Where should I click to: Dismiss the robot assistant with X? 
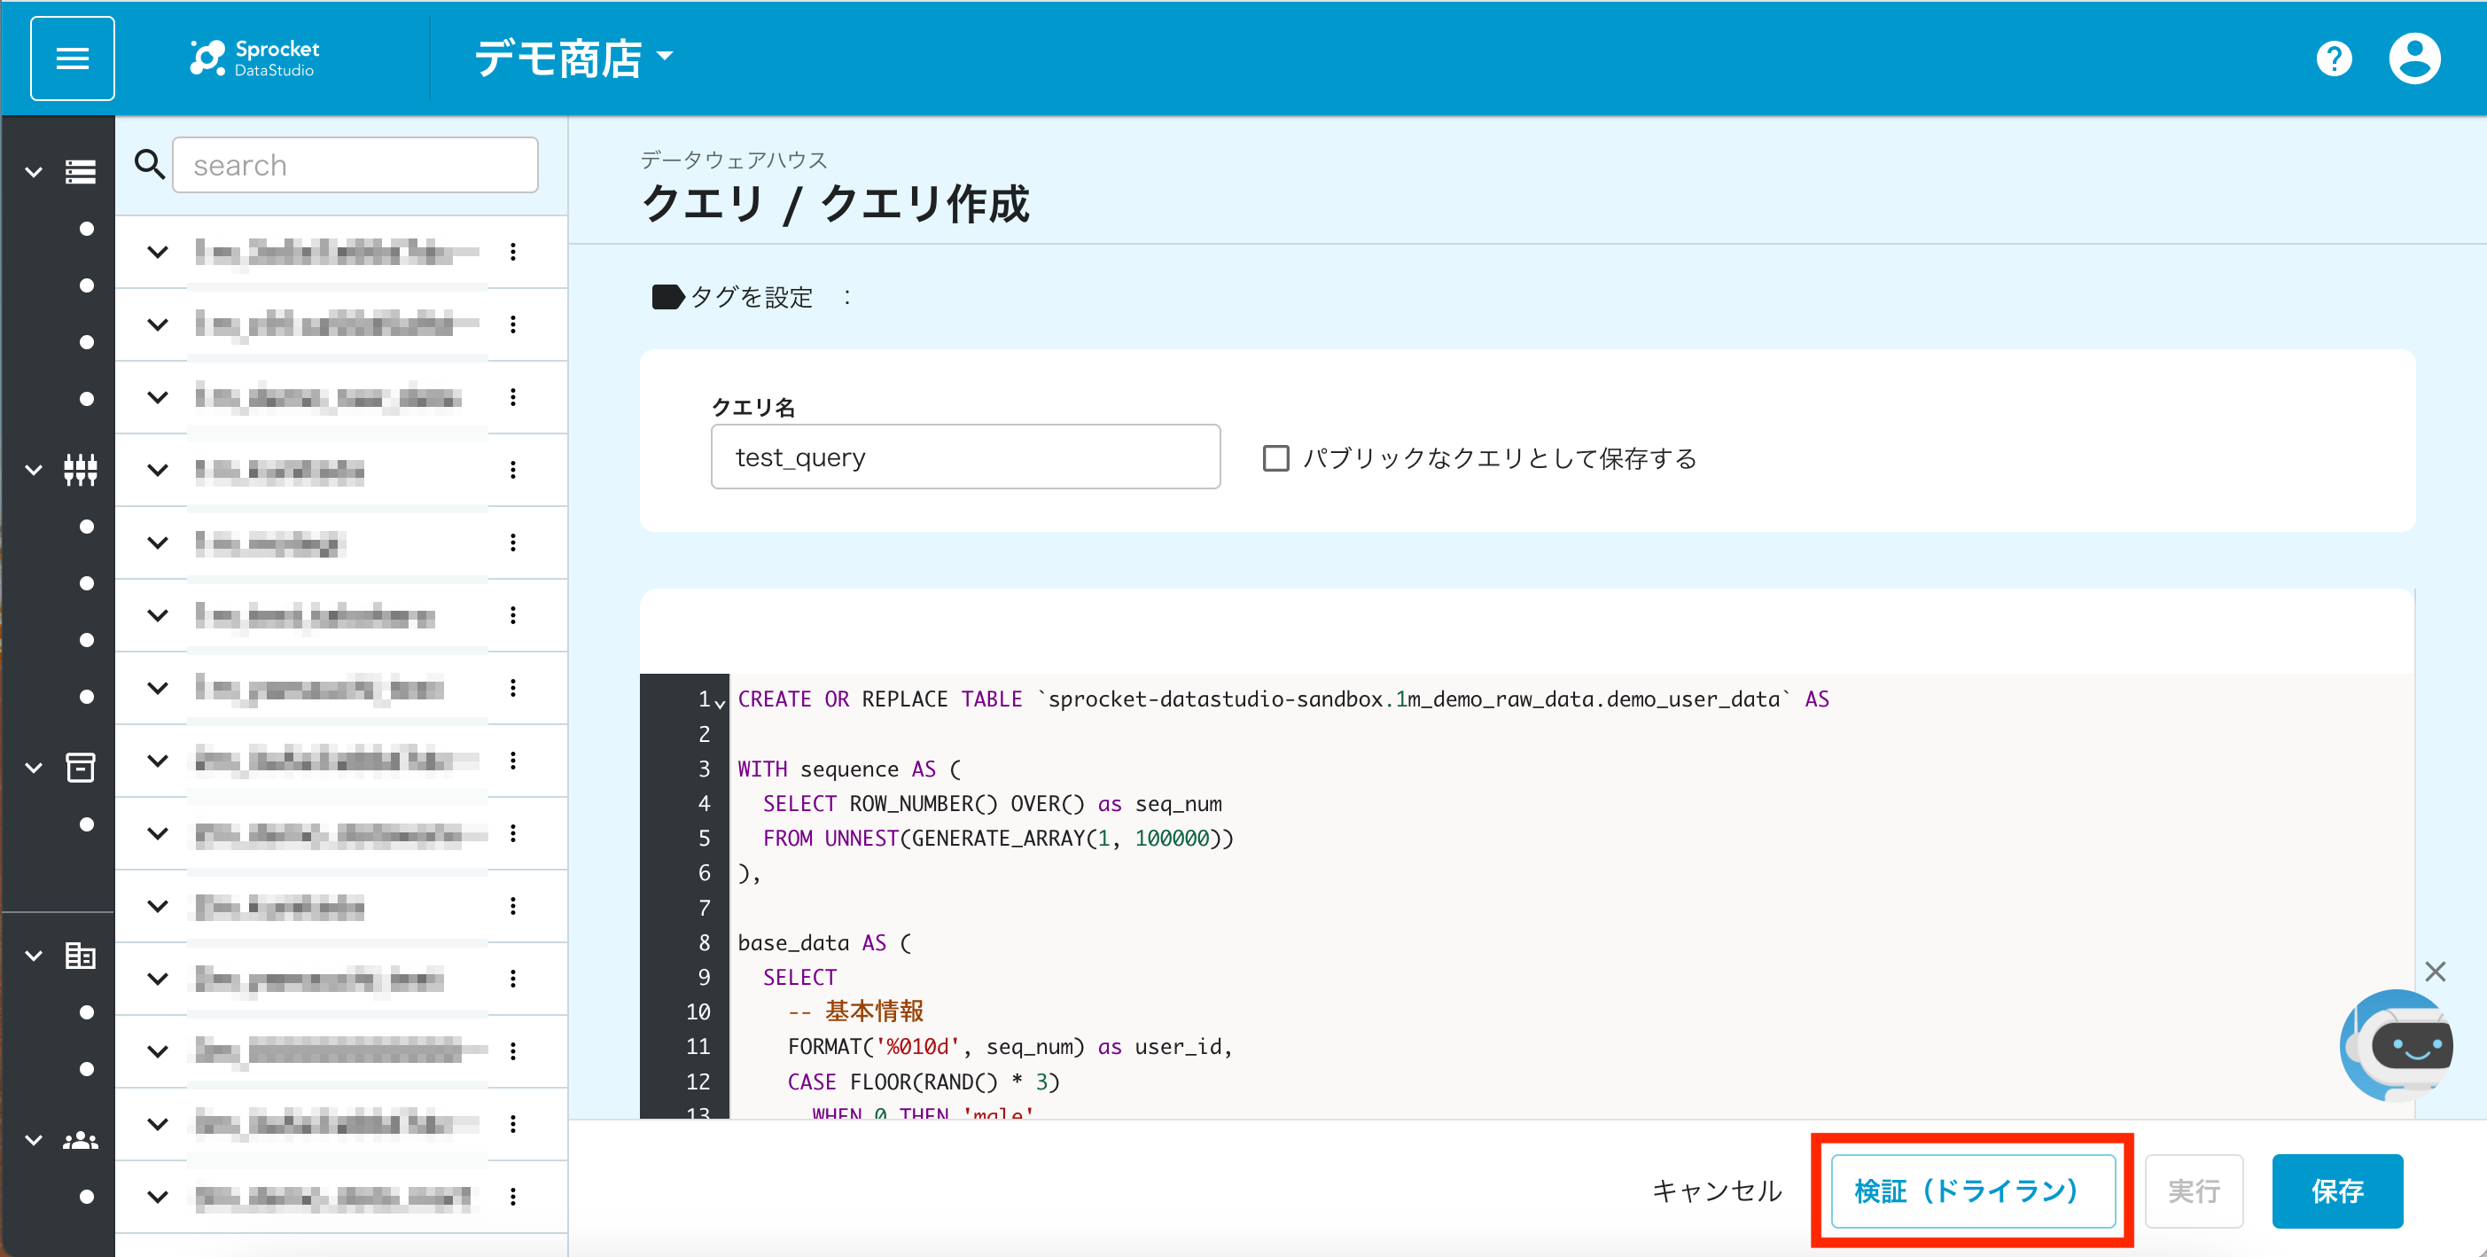click(2435, 972)
